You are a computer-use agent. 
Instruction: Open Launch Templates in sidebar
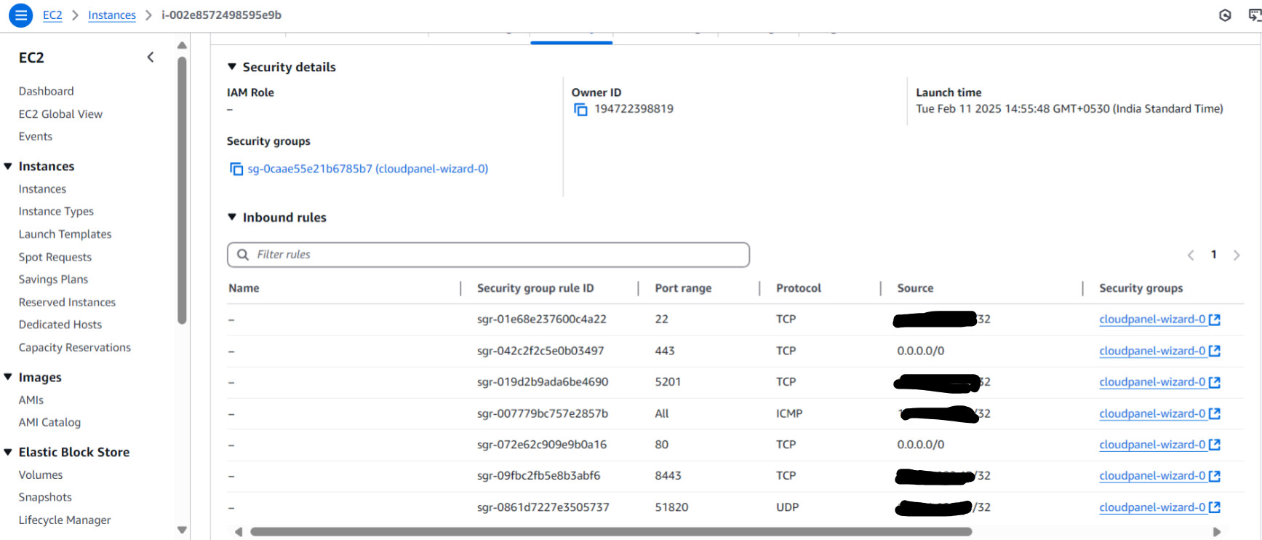[x=65, y=234]
